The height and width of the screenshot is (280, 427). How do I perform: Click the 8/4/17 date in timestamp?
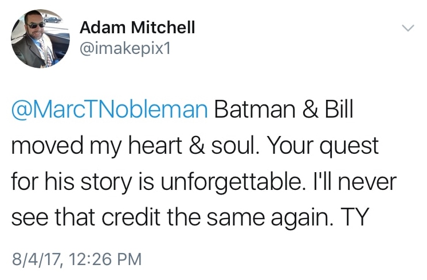[x=35, y=259]
